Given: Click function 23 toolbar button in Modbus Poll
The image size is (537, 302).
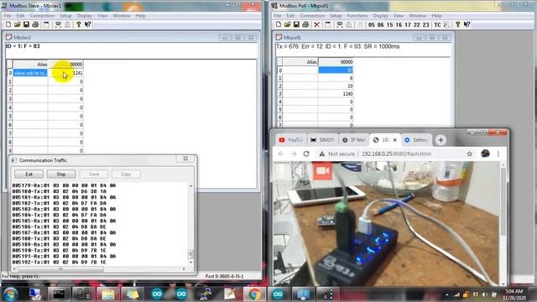Looking at the screenshot, I should tap(425, 24).
